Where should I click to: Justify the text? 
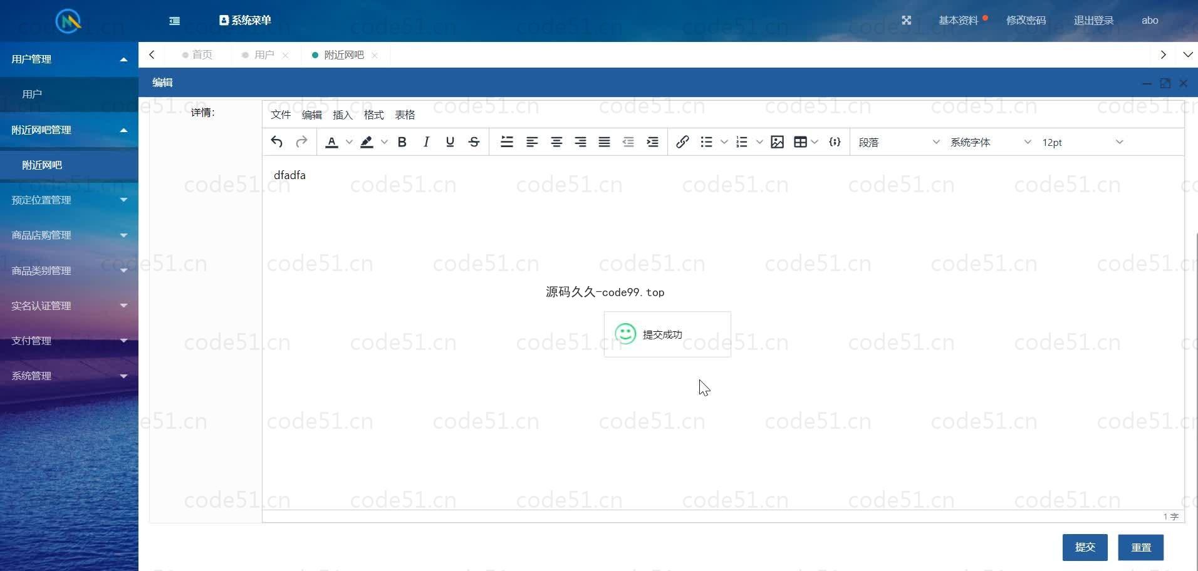[x=605, y=142]
